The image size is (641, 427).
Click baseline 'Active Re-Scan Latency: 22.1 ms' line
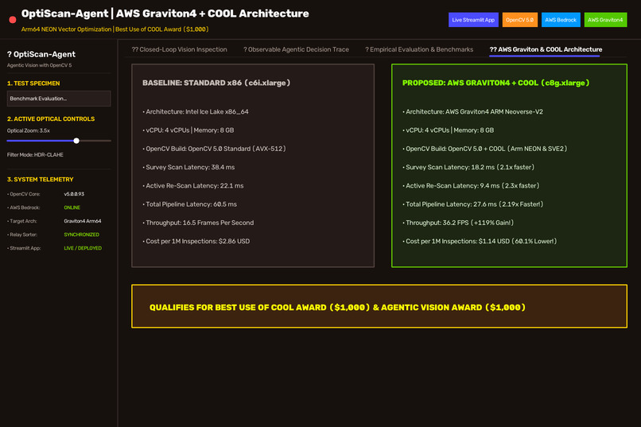point(193,185)
